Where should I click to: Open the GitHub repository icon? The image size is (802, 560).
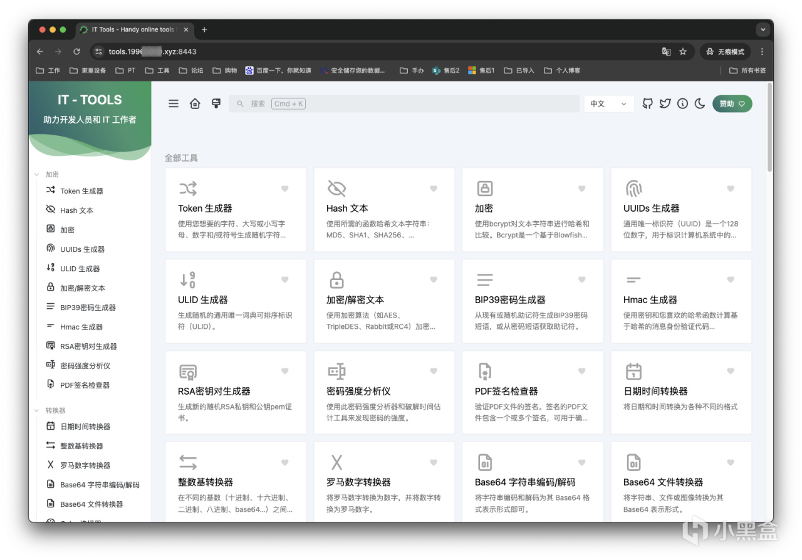648,104
